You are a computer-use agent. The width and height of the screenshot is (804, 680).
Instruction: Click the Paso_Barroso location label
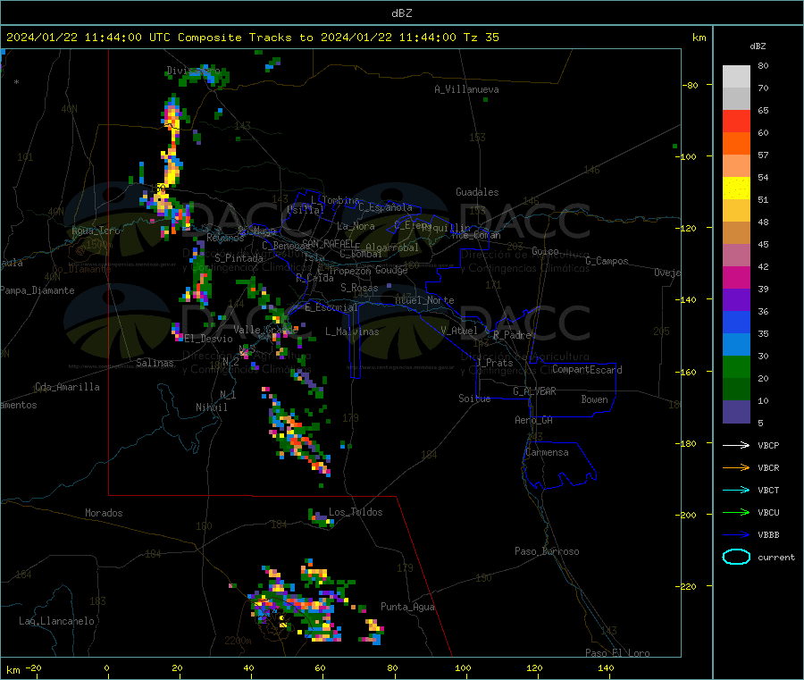coord(547,551)
